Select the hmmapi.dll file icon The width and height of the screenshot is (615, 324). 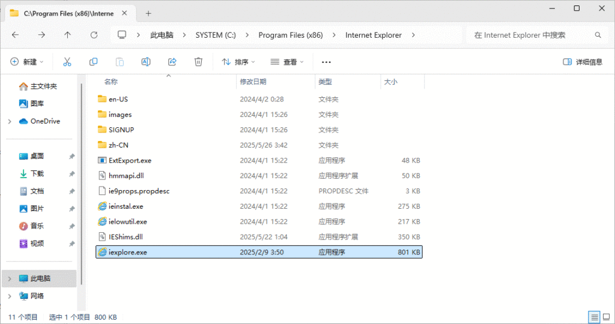point(102,176)
